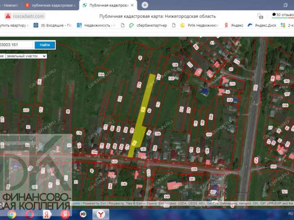Click the Leaflet attribution link

coord(75,203)
